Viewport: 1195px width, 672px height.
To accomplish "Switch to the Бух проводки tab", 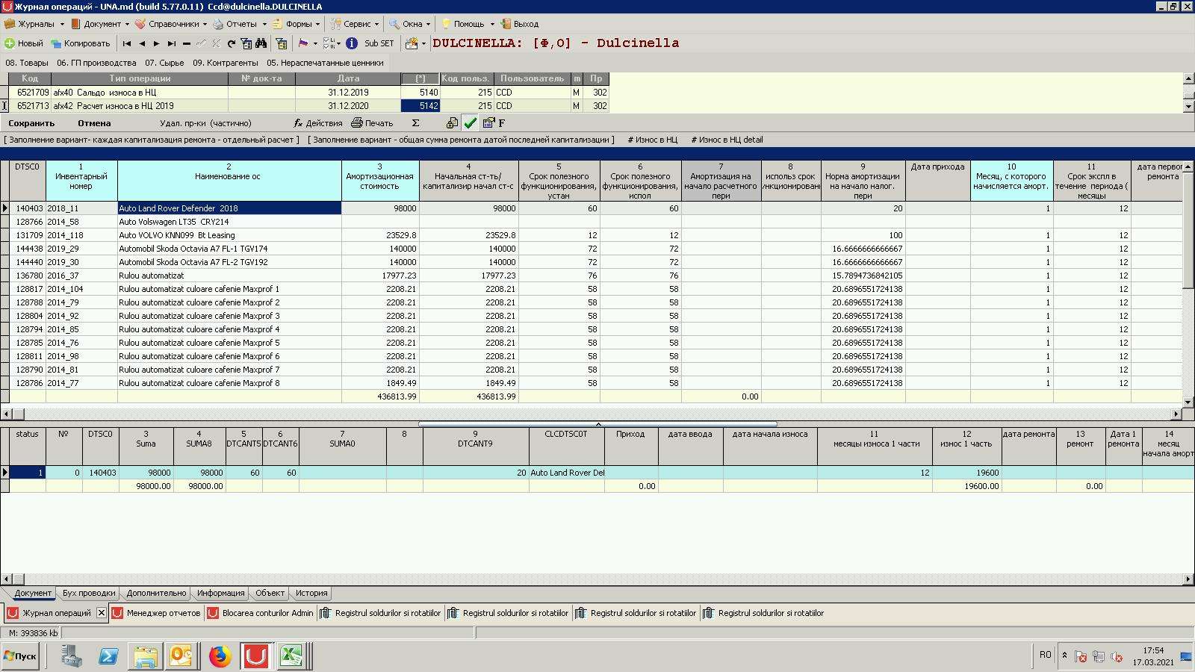I will pos(89,593).
